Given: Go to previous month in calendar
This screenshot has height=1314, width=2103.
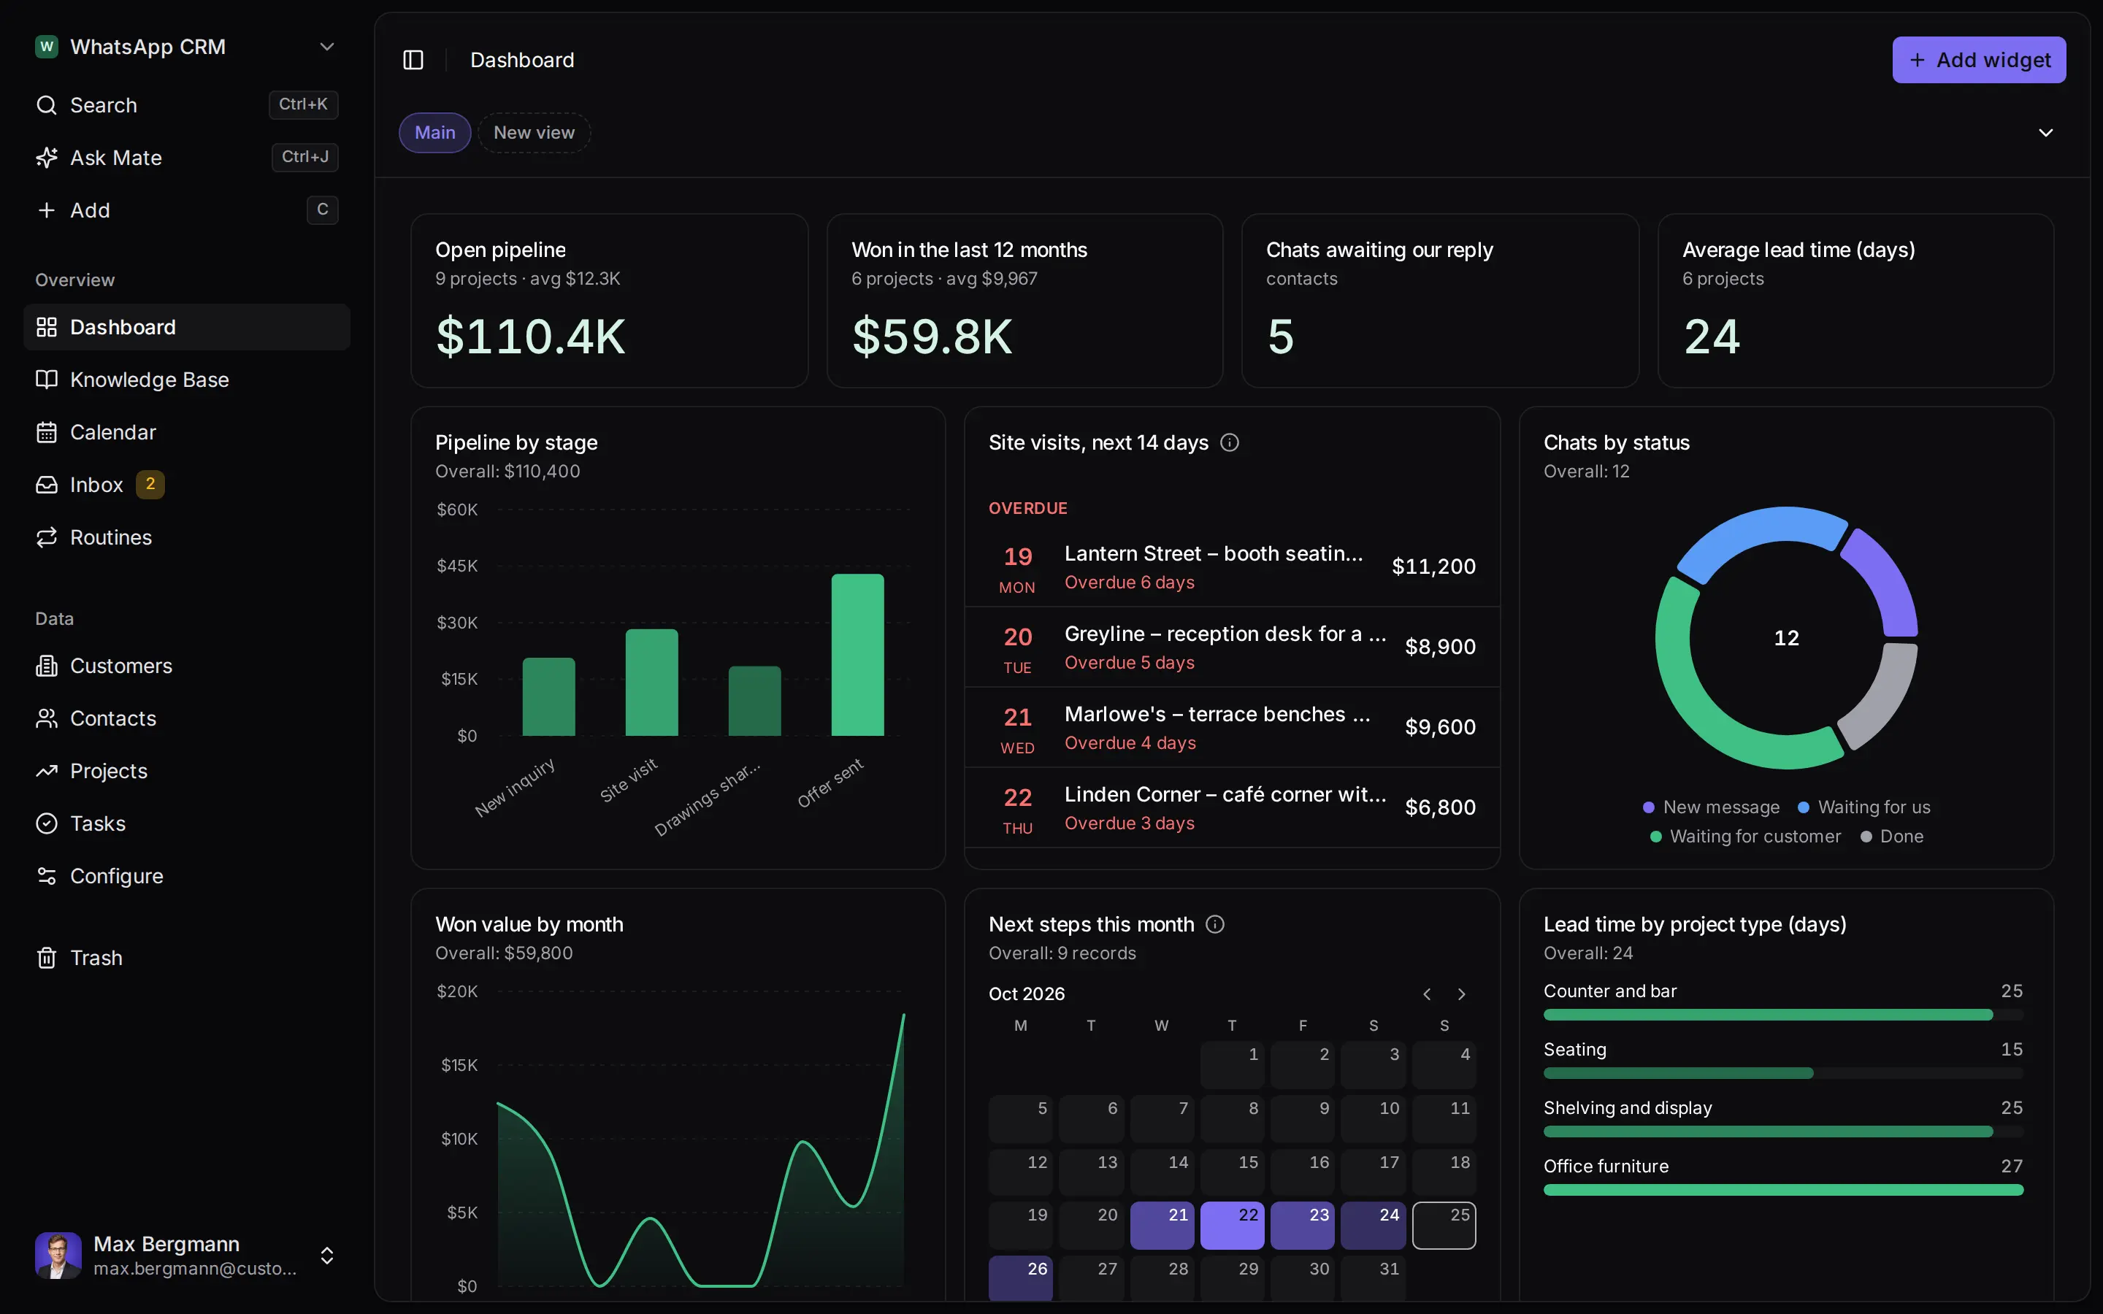Looking at the screenshot, I should 1427,994.
